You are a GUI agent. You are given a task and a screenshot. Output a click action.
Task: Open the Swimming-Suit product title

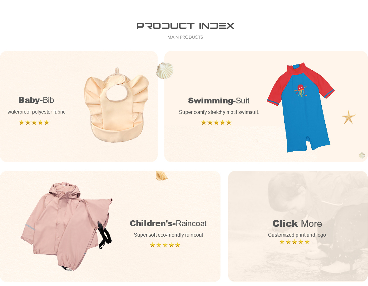(219, 101)
